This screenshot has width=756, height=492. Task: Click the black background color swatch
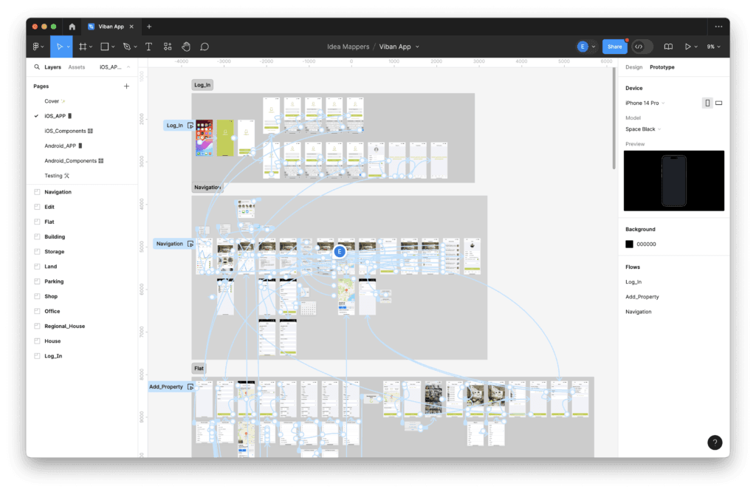629,244
